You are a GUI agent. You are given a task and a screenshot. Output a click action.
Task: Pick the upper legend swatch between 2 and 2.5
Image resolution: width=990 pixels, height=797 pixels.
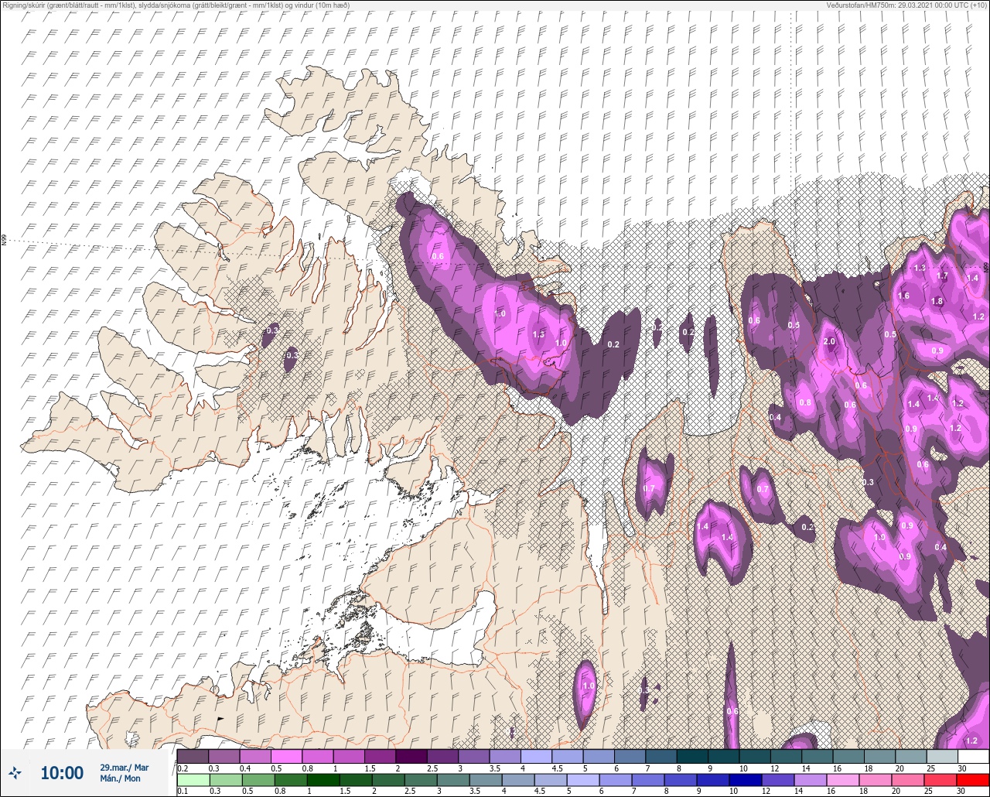(411, 756)
